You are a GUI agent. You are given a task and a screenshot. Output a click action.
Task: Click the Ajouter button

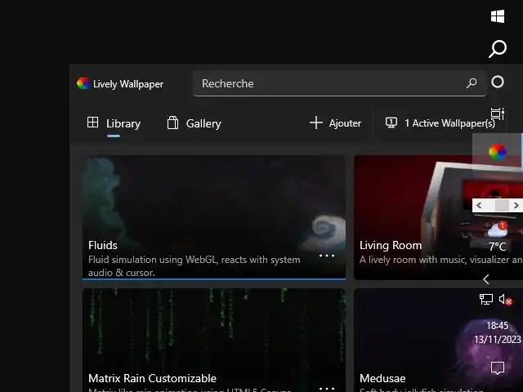[335, 123]
